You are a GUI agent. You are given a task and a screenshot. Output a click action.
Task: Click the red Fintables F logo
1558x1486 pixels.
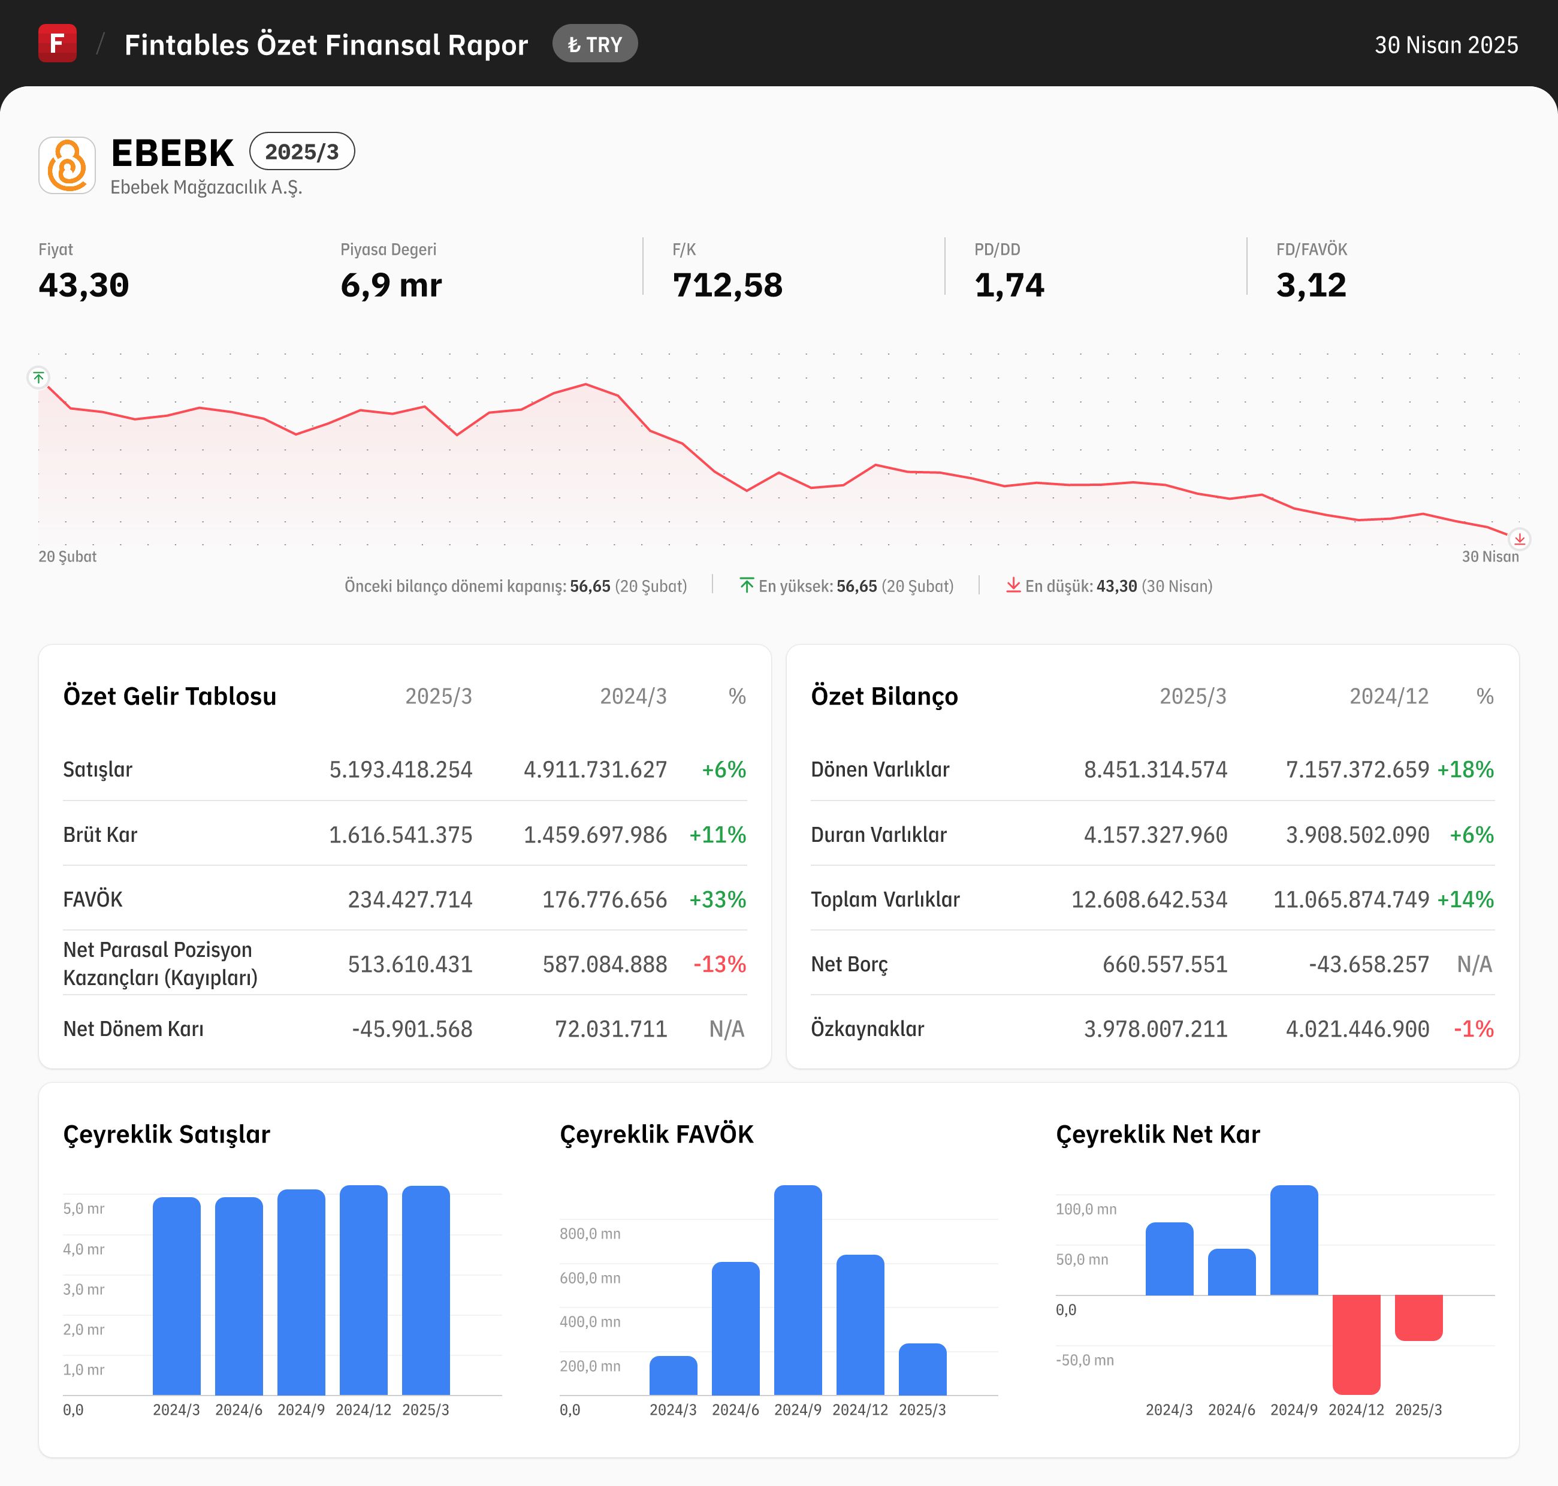(57, 43)
